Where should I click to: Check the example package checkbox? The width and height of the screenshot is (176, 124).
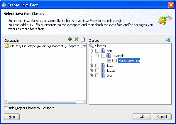(x=103, y=56)
